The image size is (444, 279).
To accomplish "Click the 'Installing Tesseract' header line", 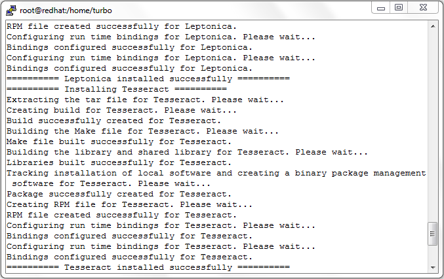I will [x=117, y=89].
